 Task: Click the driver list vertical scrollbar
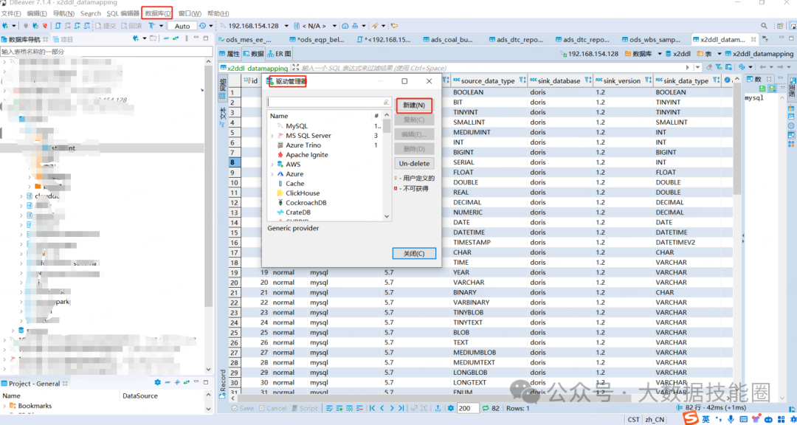click(x=387, y=166)
